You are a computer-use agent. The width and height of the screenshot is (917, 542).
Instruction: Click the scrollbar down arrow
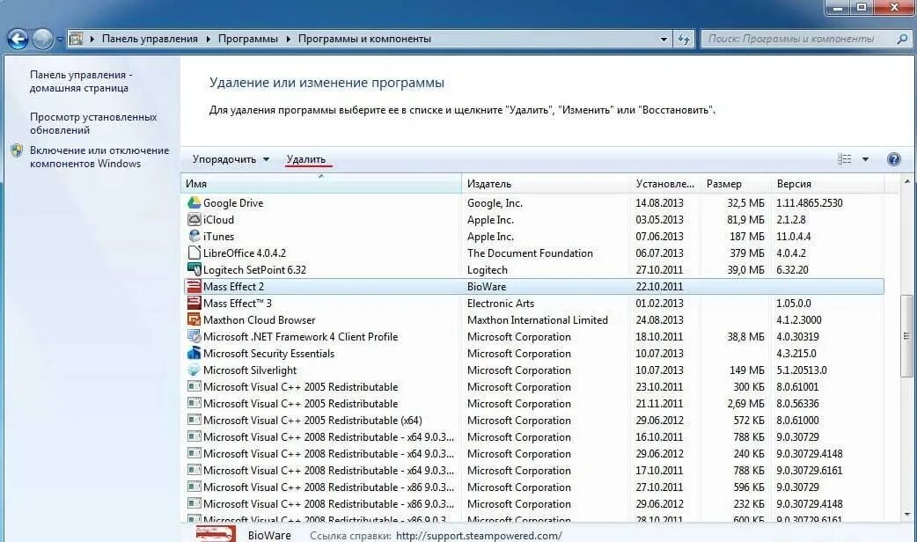[x=906, y=515]
